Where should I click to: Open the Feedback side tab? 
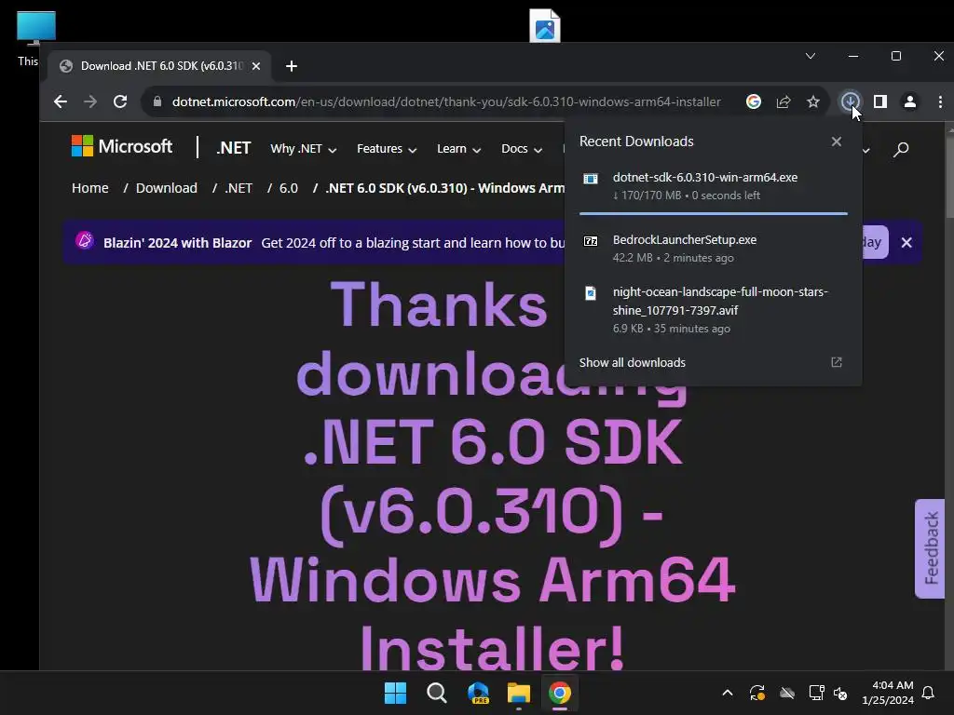click(930, 548)
